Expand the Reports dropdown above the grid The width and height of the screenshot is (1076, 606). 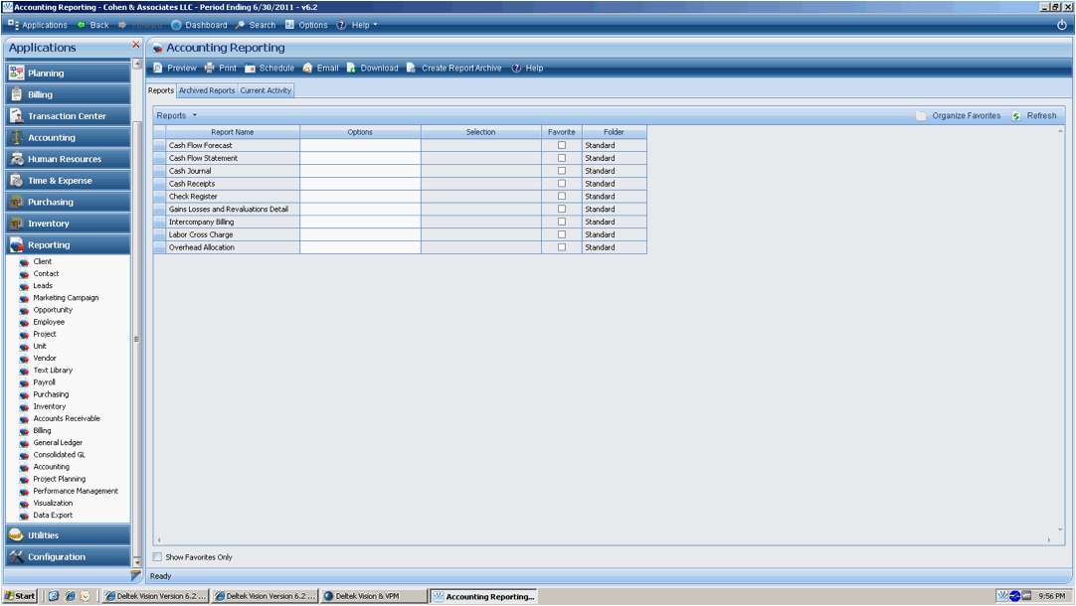pos(177,116)
